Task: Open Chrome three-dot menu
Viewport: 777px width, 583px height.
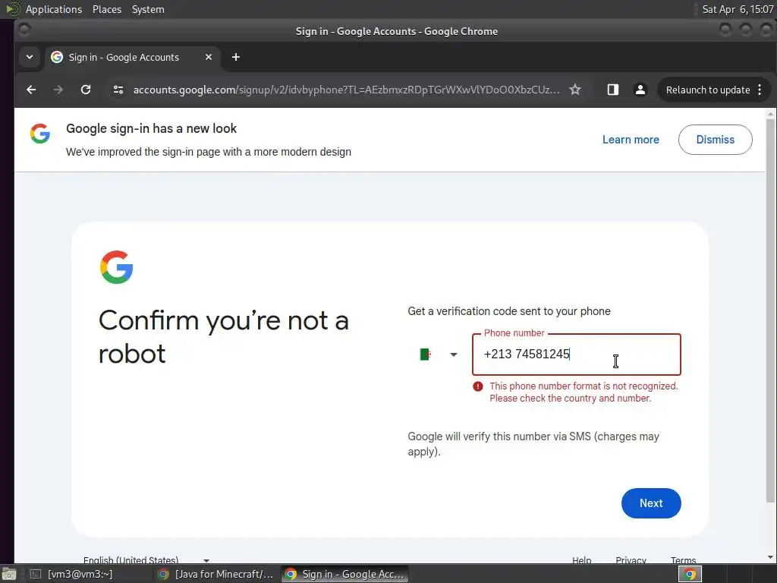Action: (760, 90)
